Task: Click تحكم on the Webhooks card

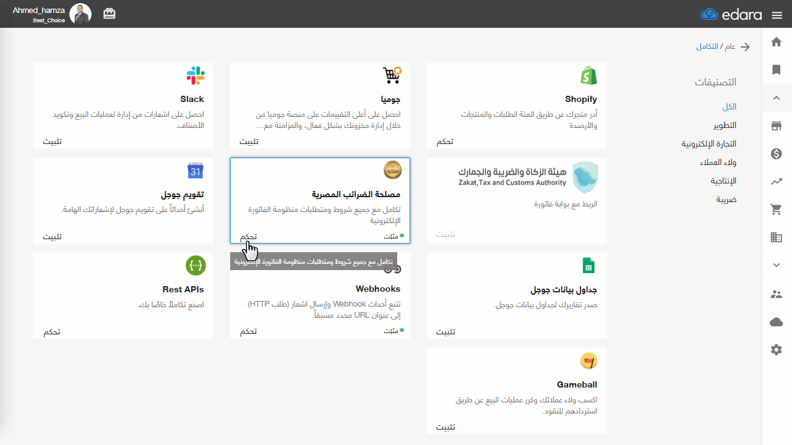Action: point(248,332)
